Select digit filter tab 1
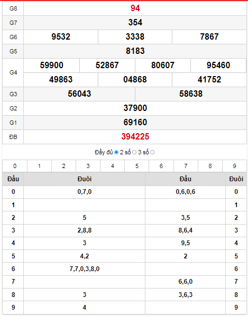This screenshot has width=248, height=316. pyautogui.click(x=39, y=166)
